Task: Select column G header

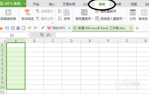Action: click(x=127, y=41)
